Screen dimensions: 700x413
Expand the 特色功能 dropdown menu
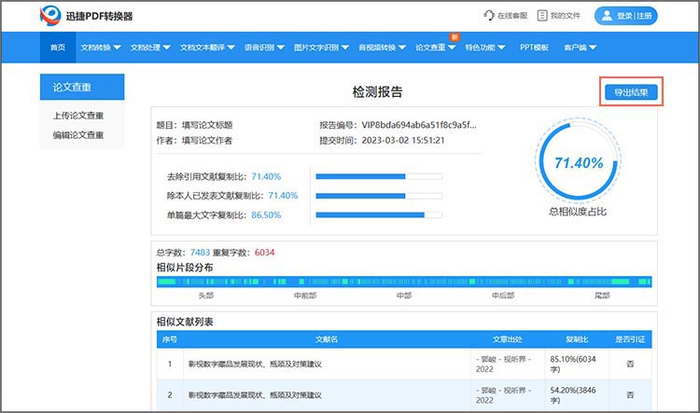tap(484, 48)
